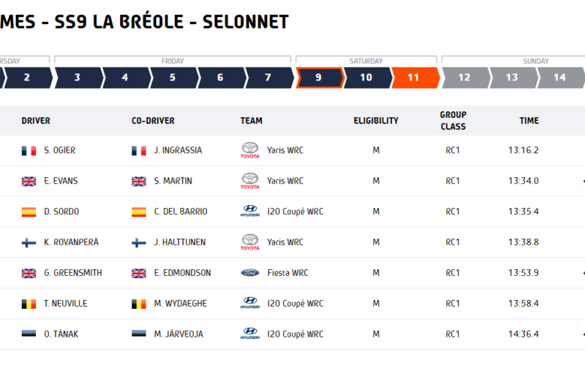The height and width of the screenshot is (366, 585).
Task: Sort by TIME column header
Action: click(529, 121)
